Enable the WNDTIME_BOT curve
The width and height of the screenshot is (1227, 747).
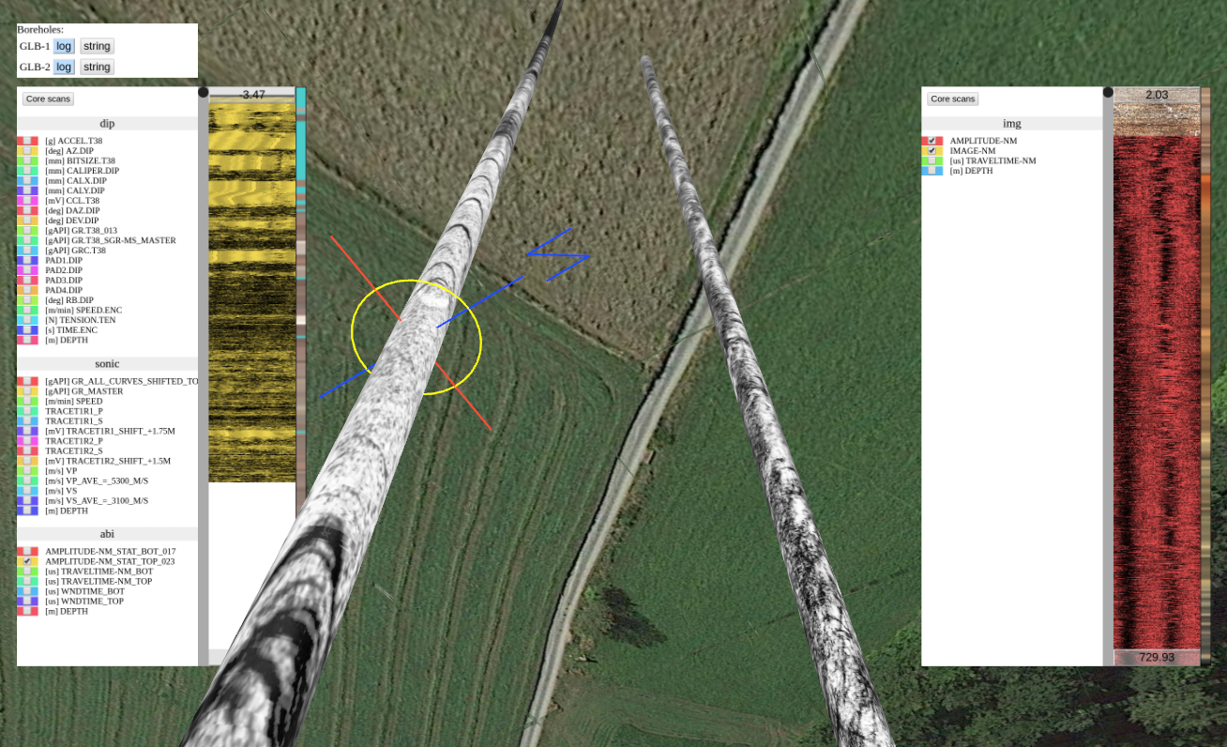click(28, 591)
